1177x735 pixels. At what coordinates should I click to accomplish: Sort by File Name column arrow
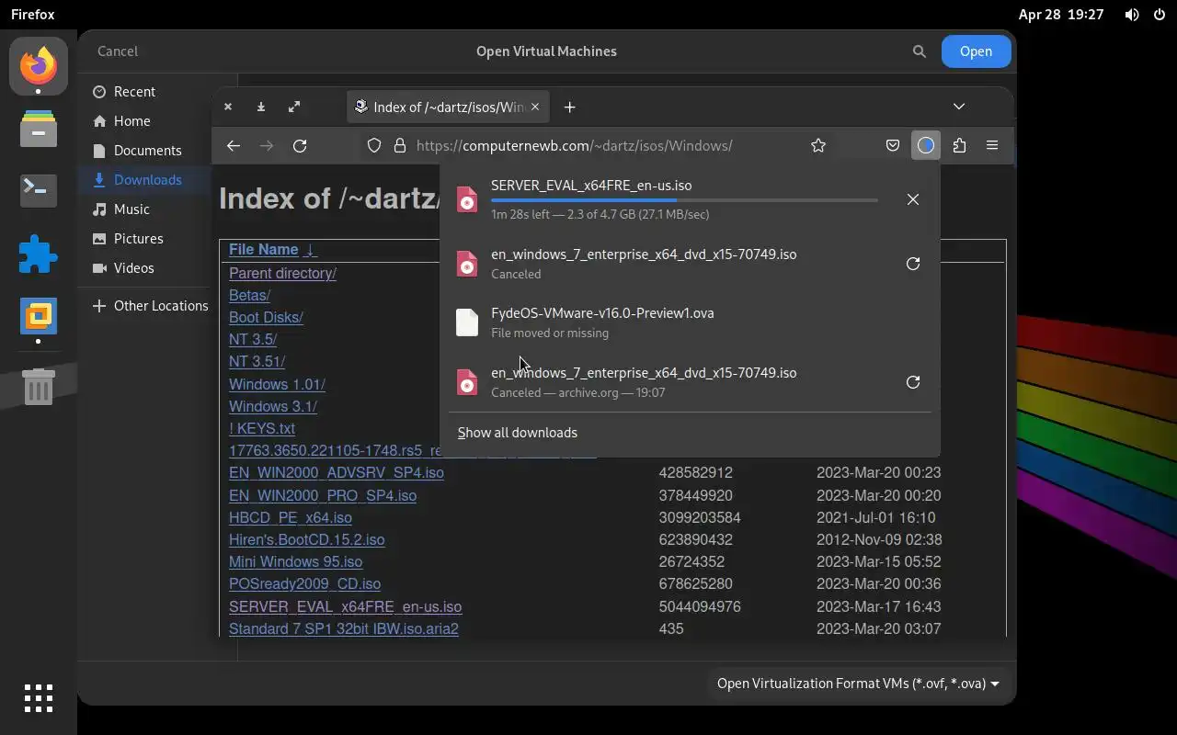coord(311,250)
